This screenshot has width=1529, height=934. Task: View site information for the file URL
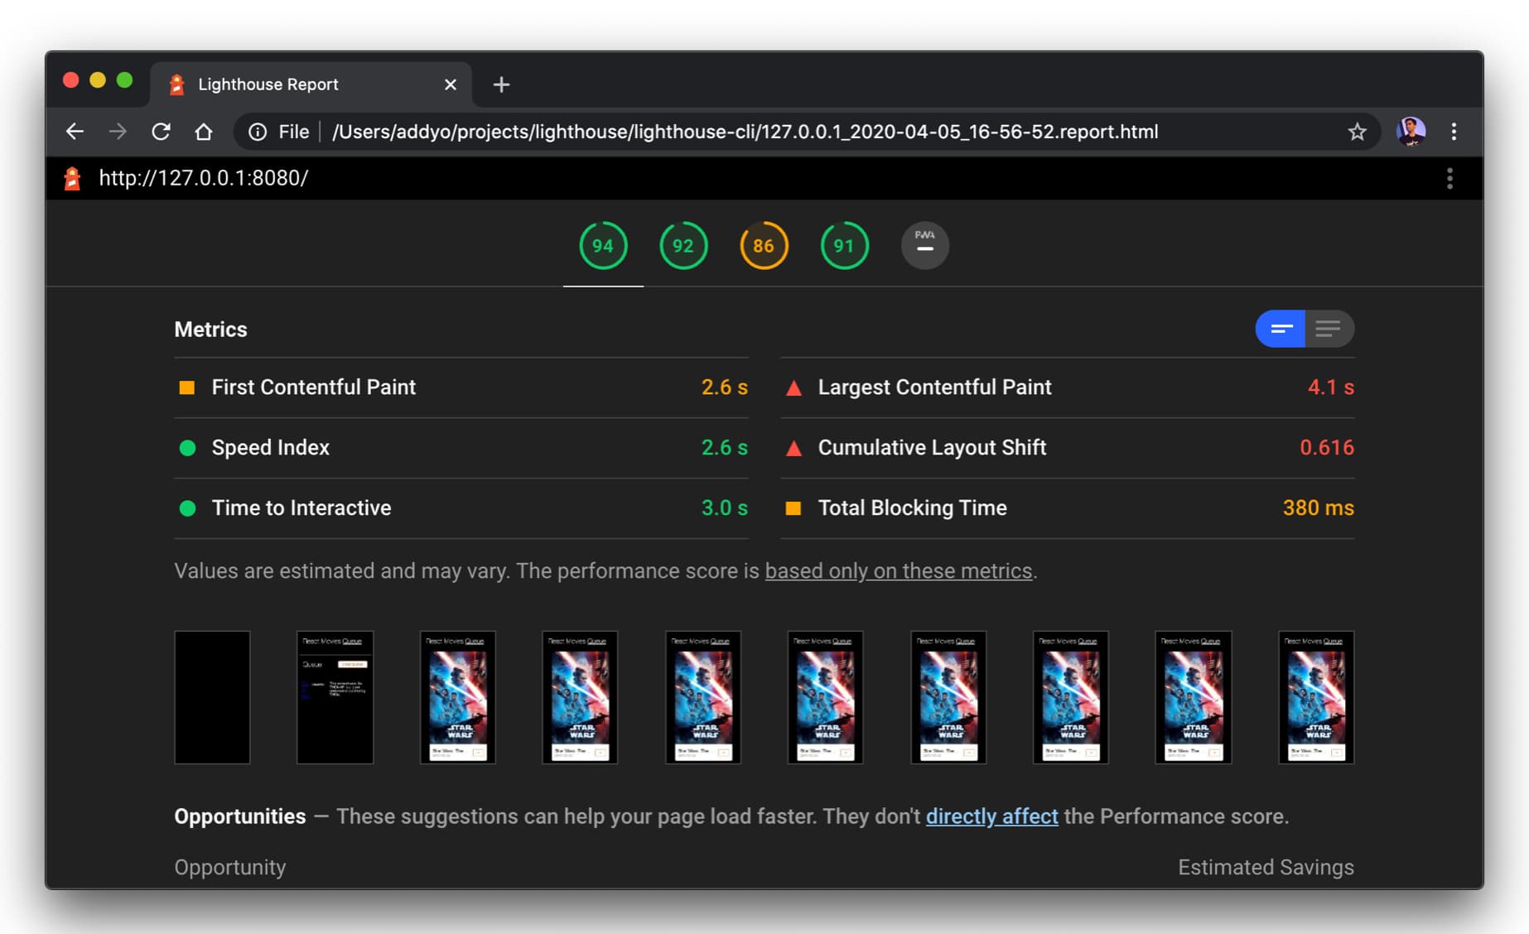click(x=258, y=132)
